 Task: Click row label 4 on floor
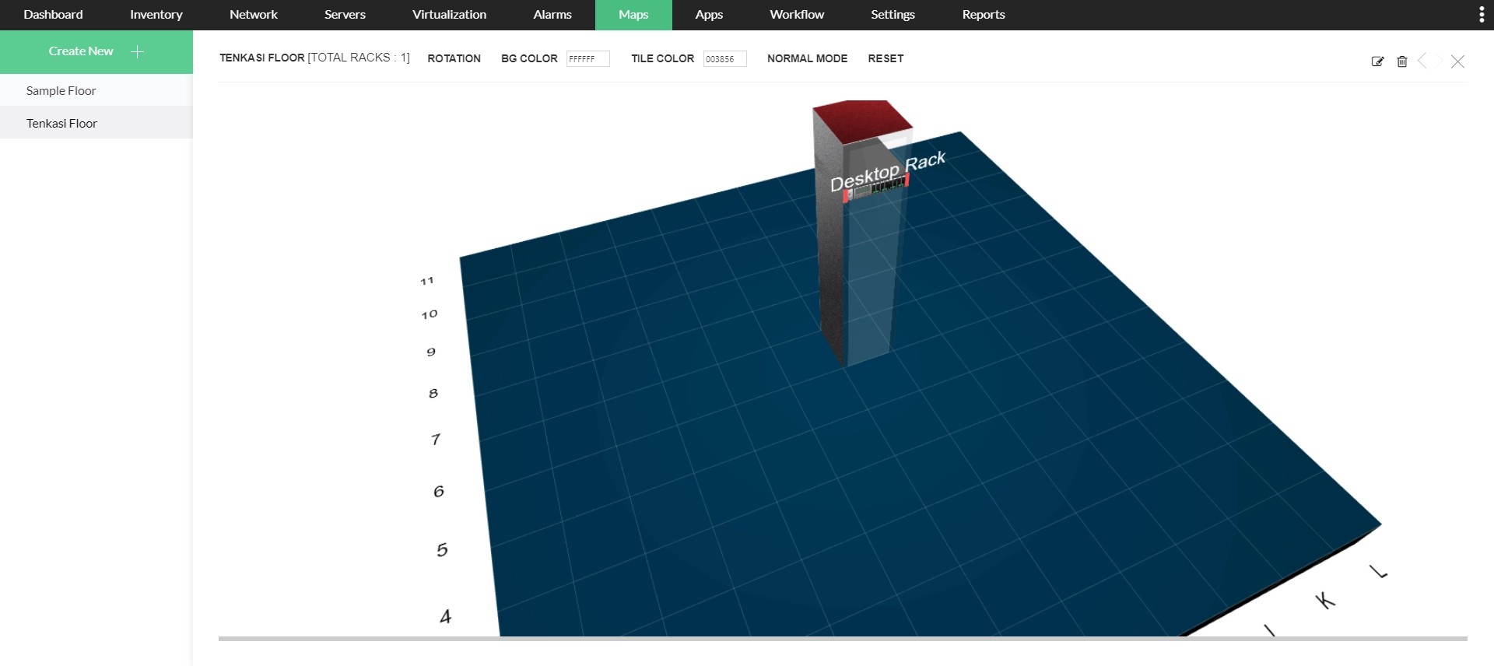click(x=445, y=617)
